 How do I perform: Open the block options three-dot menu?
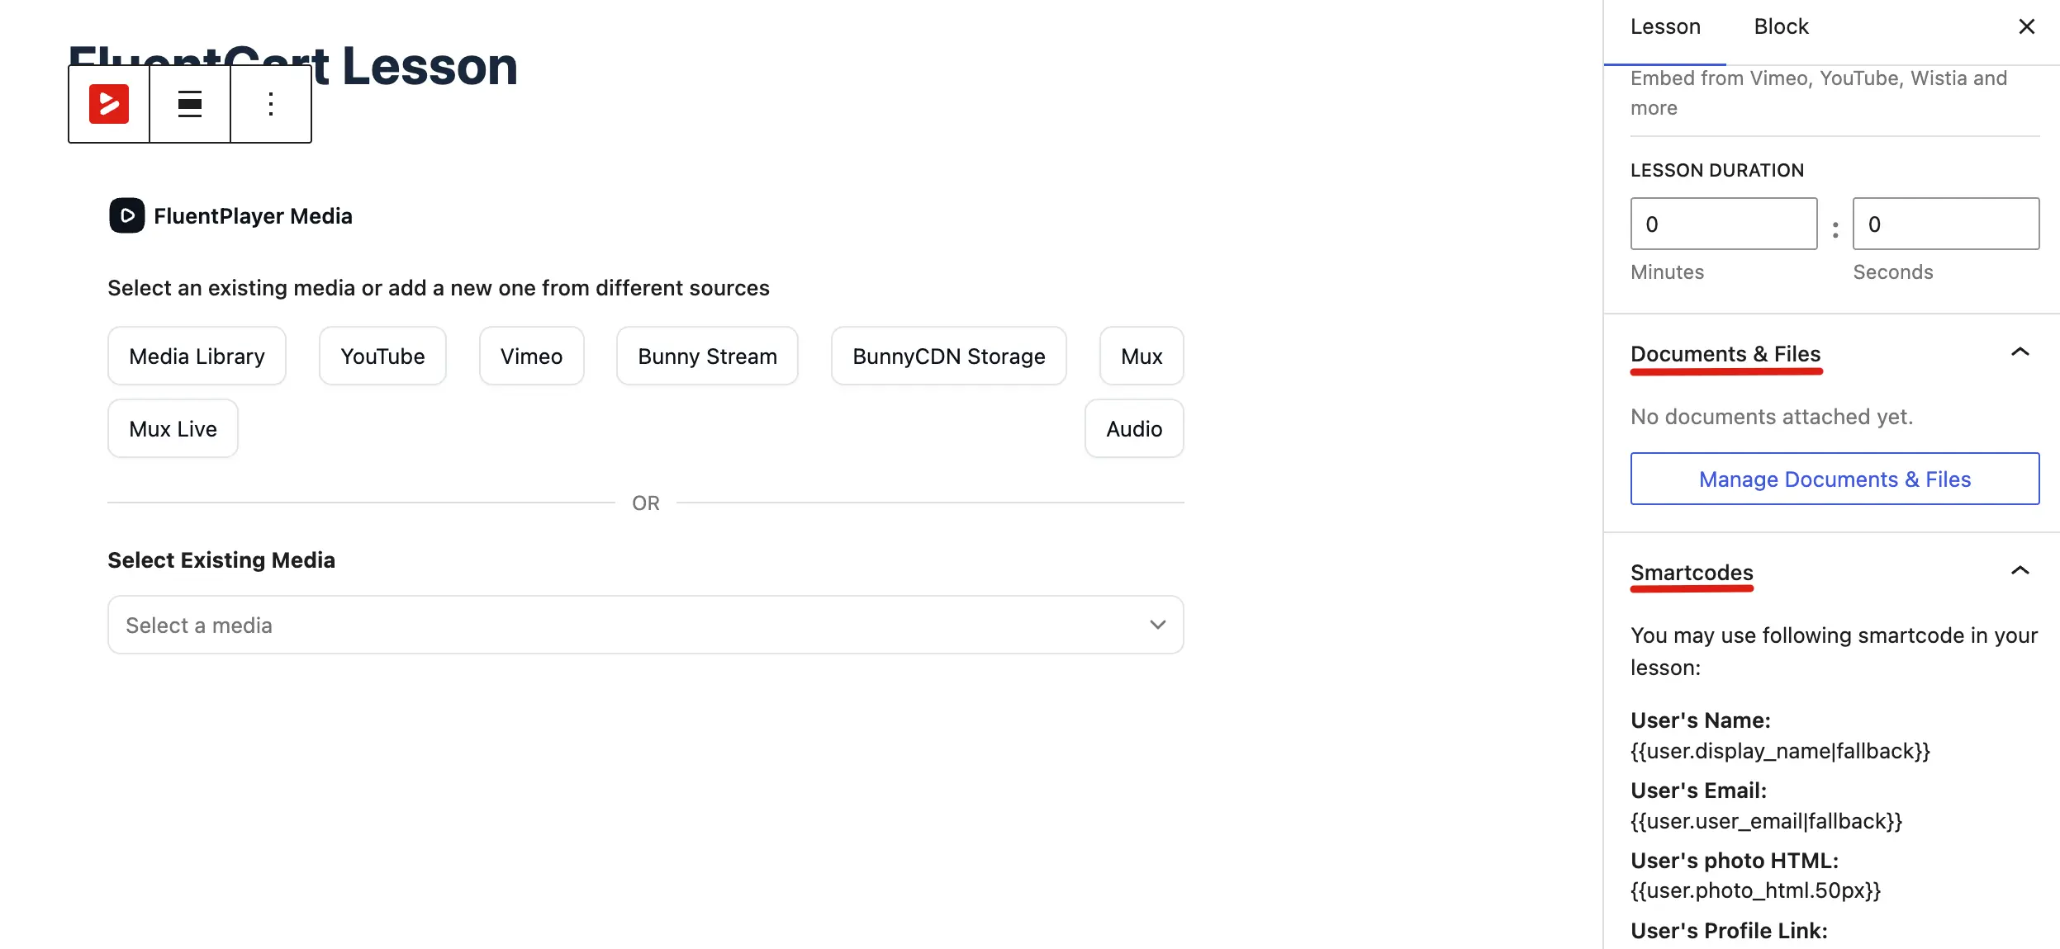pyautogui.click(x=271, y=104)
